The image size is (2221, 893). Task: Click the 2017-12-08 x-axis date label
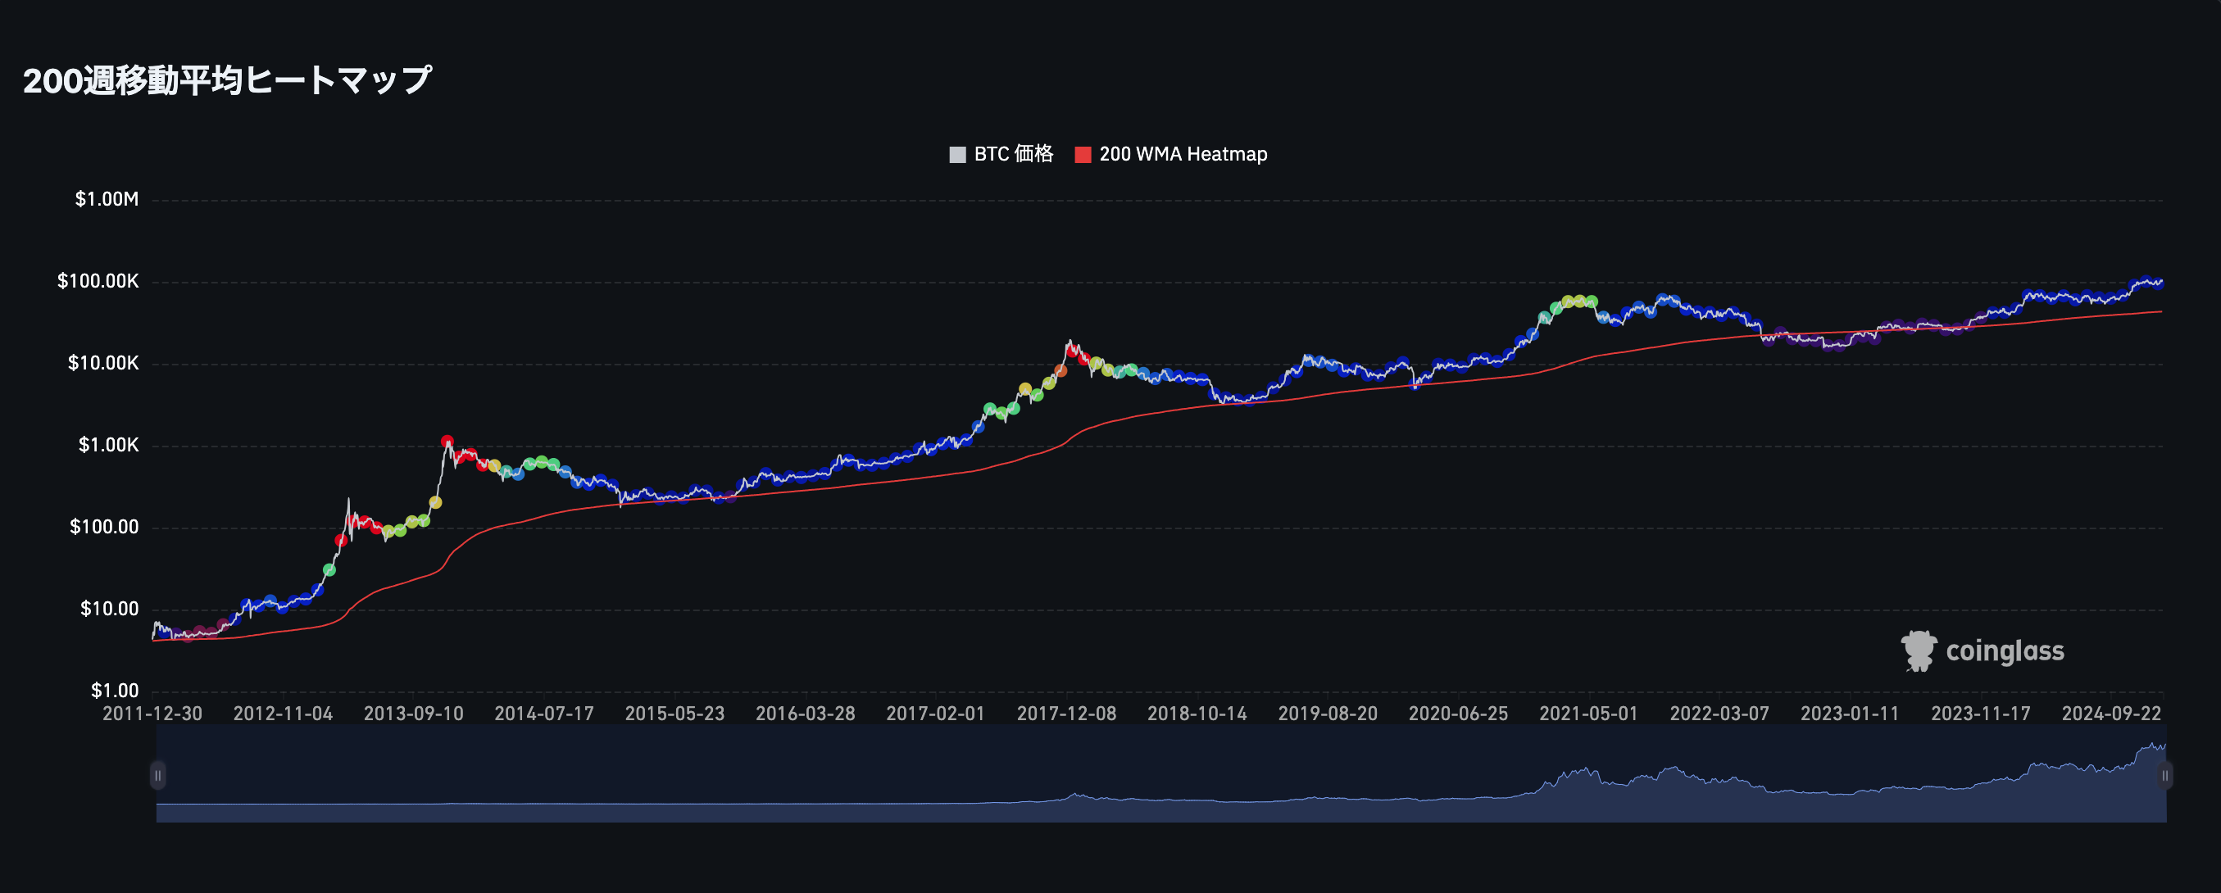click(1065, 714)
